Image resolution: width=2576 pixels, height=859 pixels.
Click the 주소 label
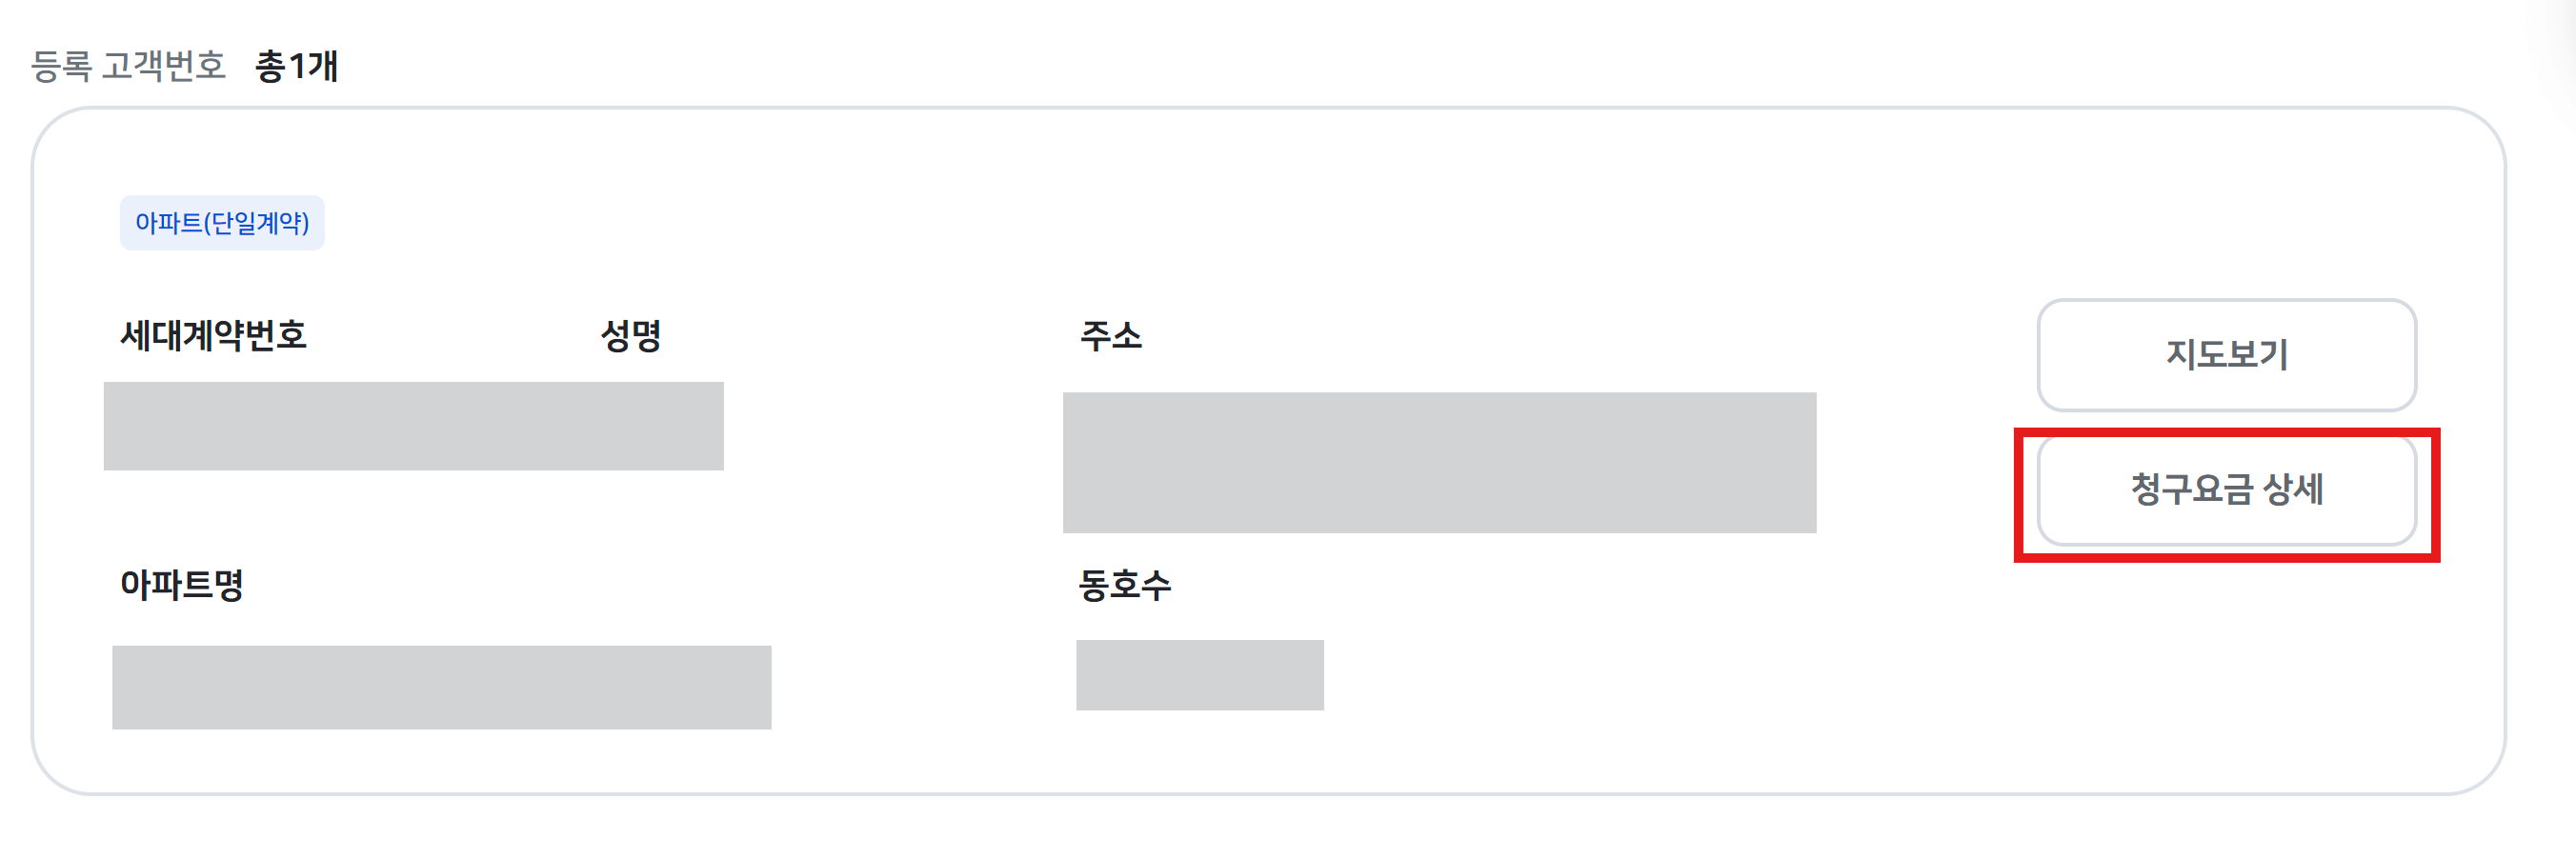pos(1110,337)
